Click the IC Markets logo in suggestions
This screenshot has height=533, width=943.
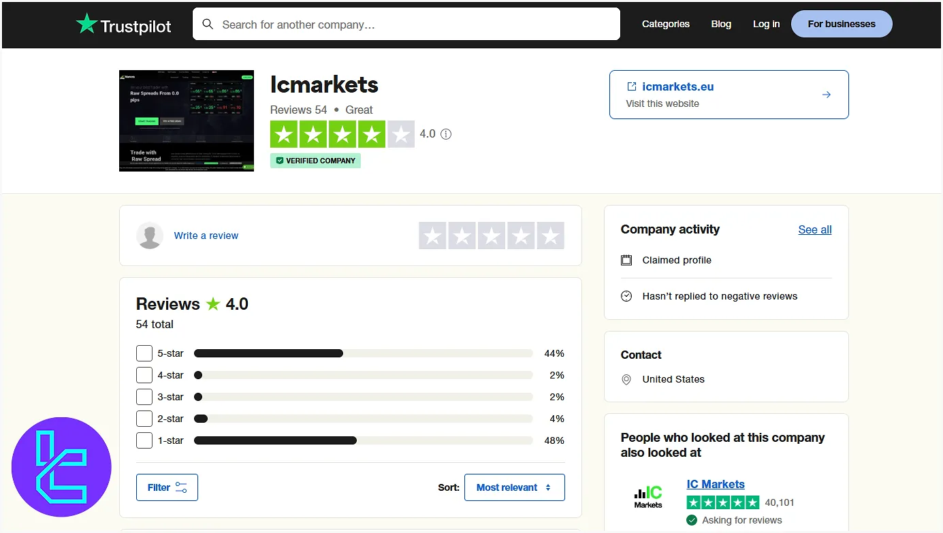pyautogui.click(x=648, y=498)
